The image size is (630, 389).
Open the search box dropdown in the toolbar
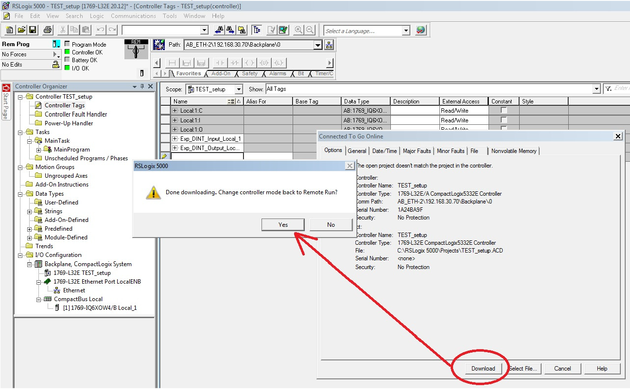click(205, 30)
